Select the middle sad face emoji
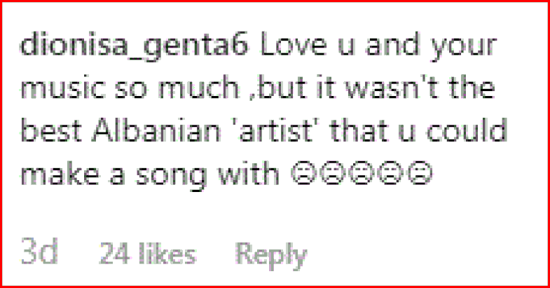The width and height of the screenshot is (550, 288). click(x=362, y=173)
